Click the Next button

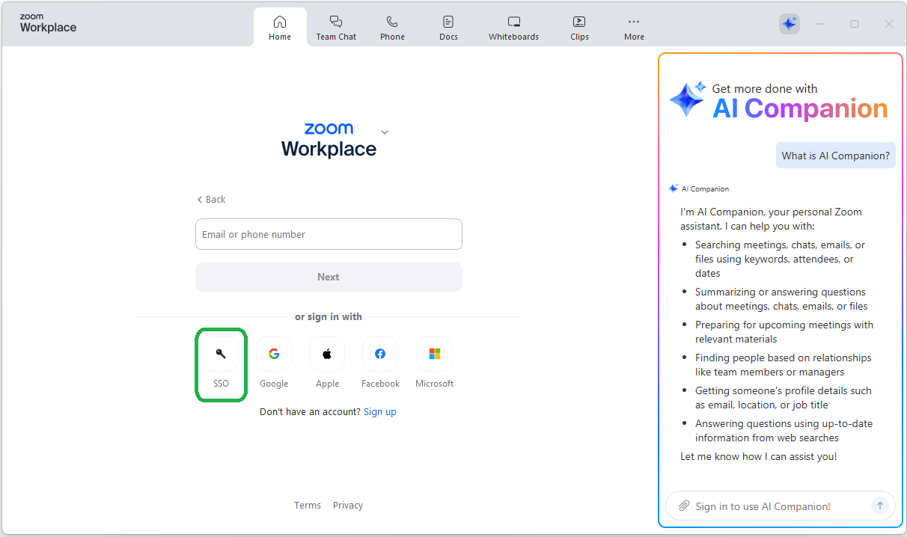tap(329, 277)
